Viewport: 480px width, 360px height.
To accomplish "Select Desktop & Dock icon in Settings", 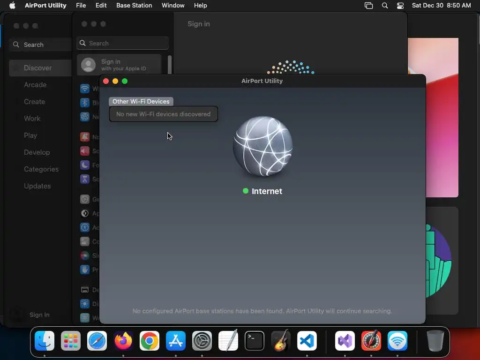I will pos(85,290).
